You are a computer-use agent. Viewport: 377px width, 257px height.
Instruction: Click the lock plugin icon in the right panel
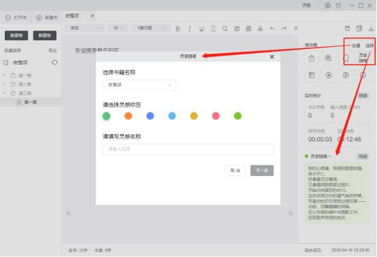click(x=312, y=58)
